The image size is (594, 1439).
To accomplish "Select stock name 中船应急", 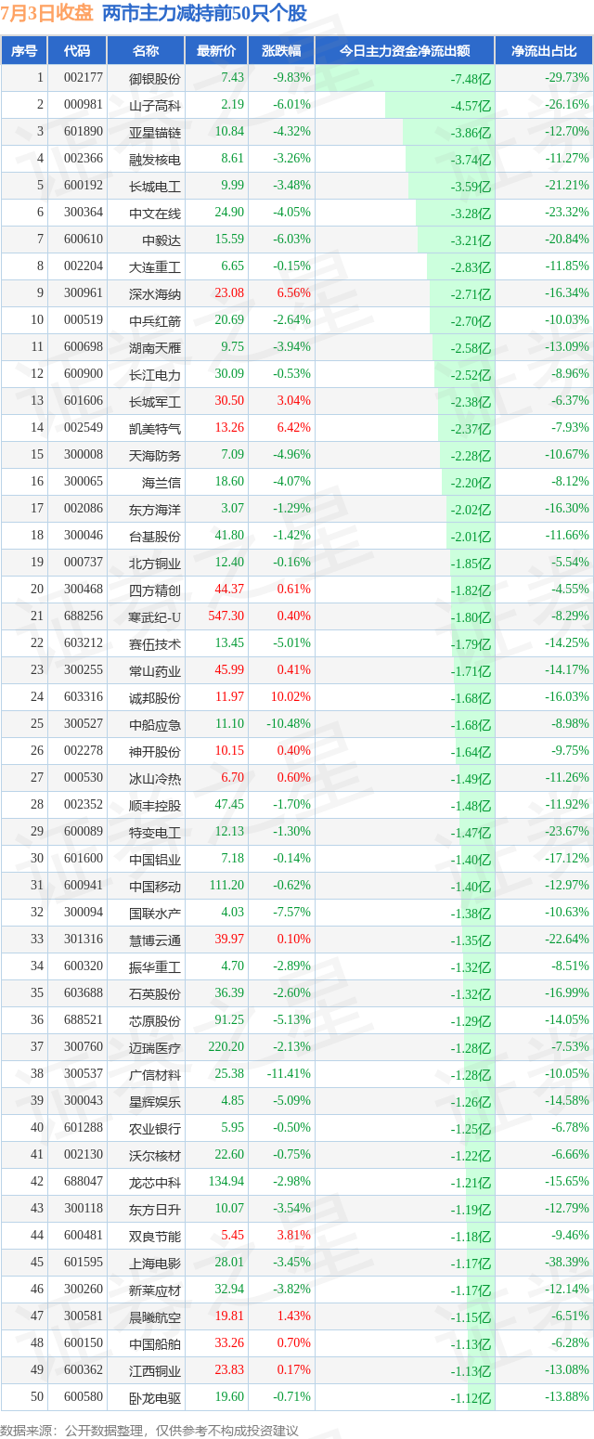I will click(155, 724).
